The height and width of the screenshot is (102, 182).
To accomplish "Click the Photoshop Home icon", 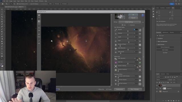I will [x=3, y=4].
